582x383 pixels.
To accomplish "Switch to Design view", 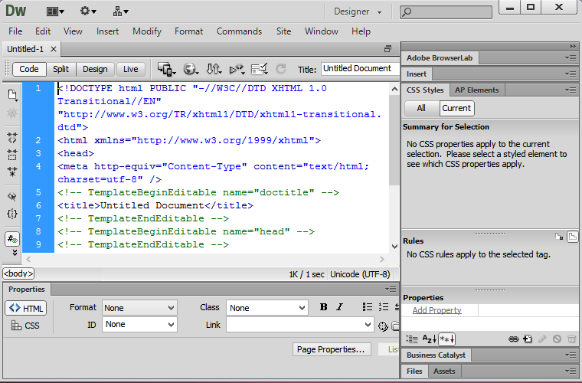I will tap(95, 70).
